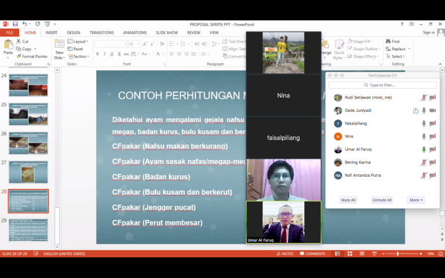This screenshot has height=278, width=445.
Task: Toggle Italic formatting
Action: pos(105,54)
